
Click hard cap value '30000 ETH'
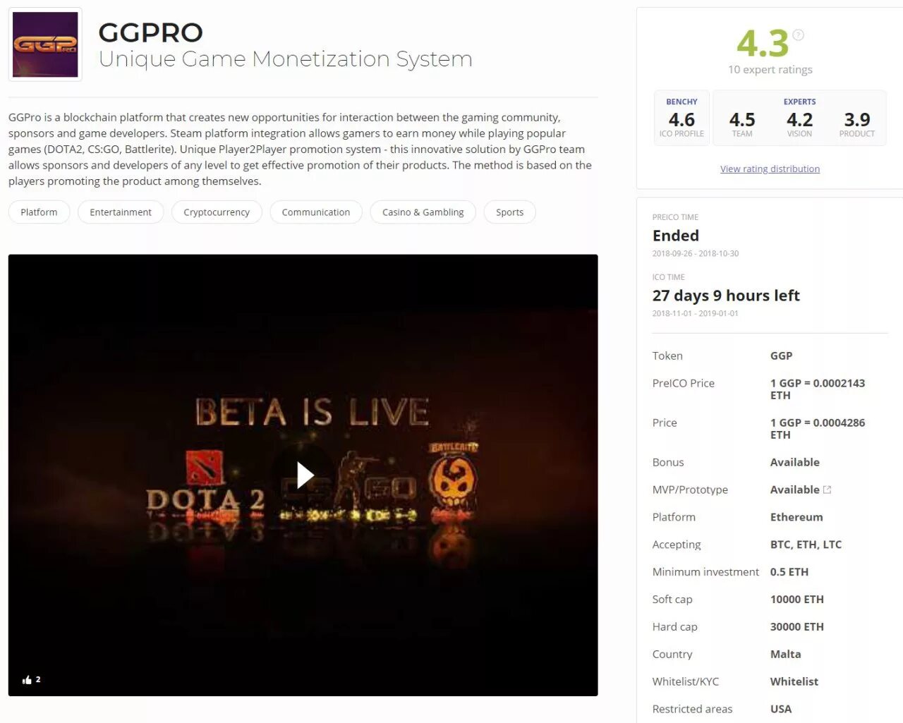(797, 627)
